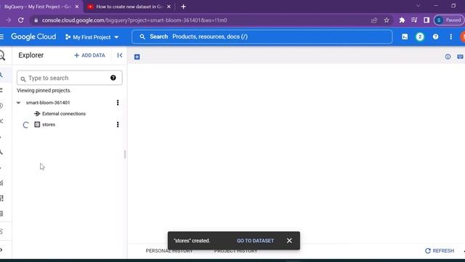Screen dimensions: 465x262
Task: Open the My First Project selector
Action: (92, 37)
